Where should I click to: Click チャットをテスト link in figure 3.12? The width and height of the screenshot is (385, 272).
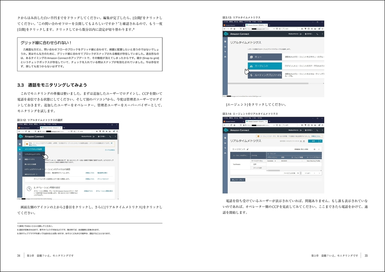(x=103, y=179)
